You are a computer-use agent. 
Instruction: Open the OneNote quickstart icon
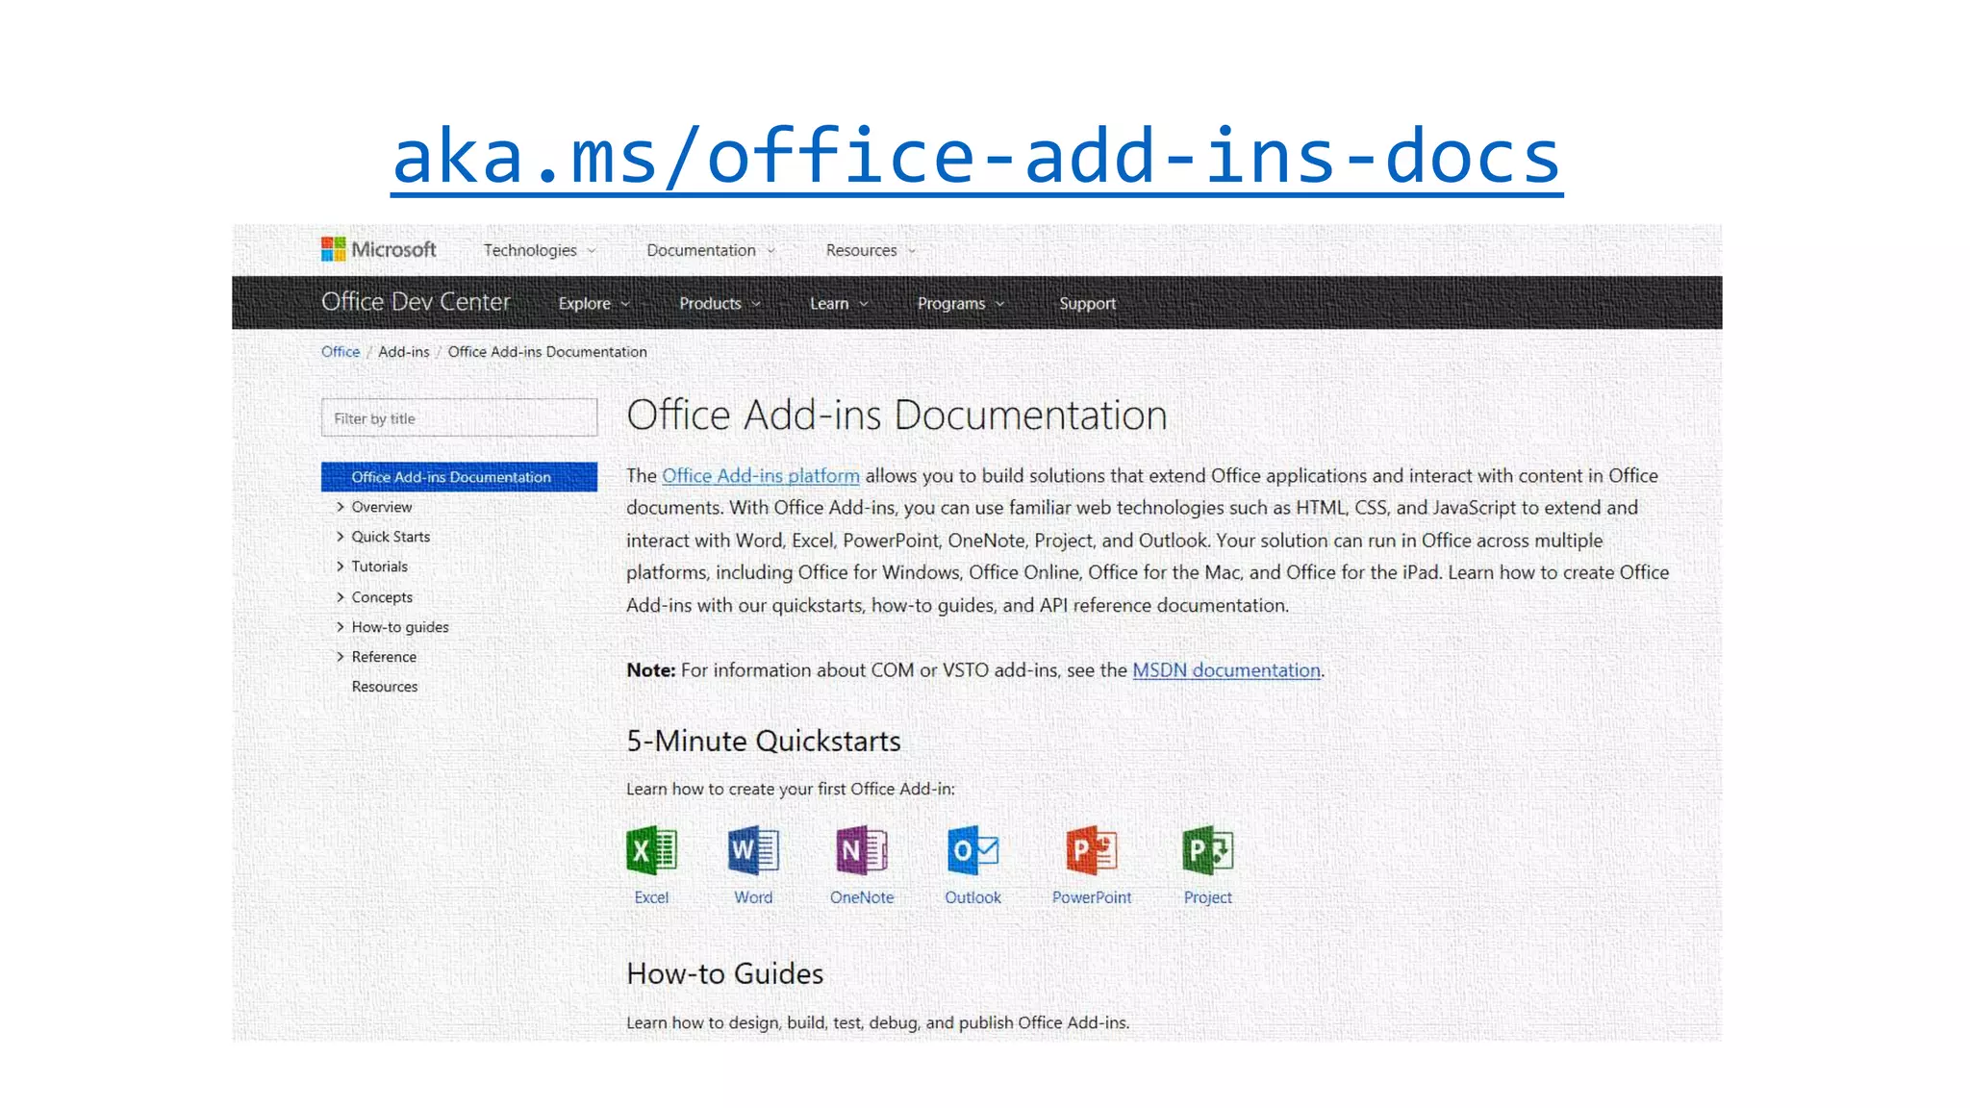(x=862, y=850)
